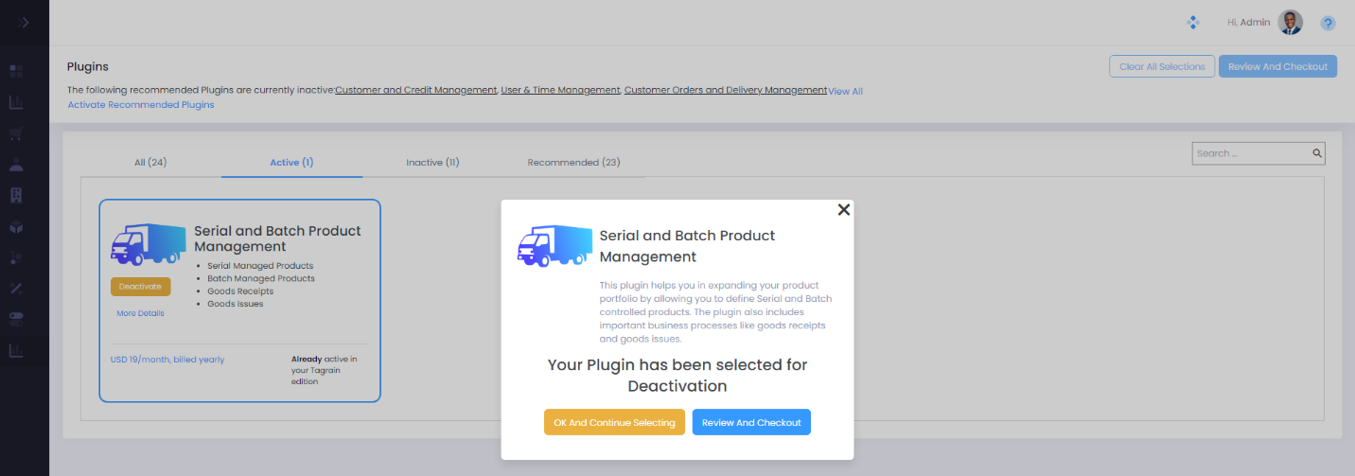Click the Hi, Admin greeting text
1355x476 pixels.
click(1249, 22)
